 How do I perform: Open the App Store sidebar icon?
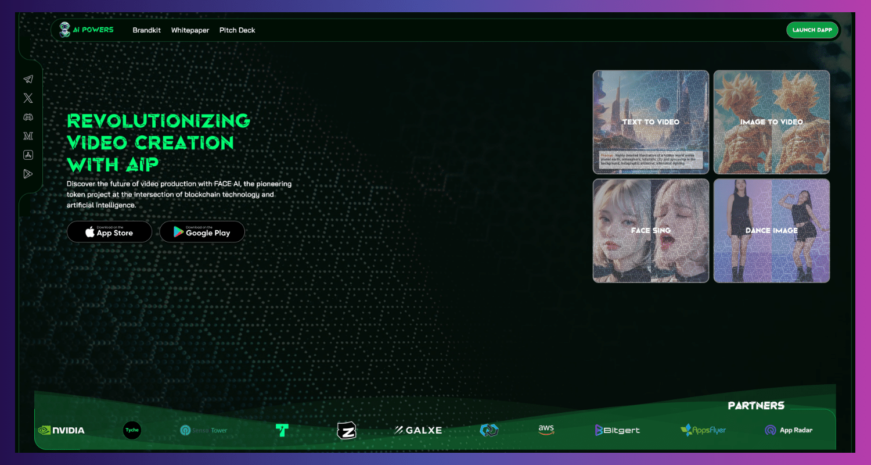point(28,155)
